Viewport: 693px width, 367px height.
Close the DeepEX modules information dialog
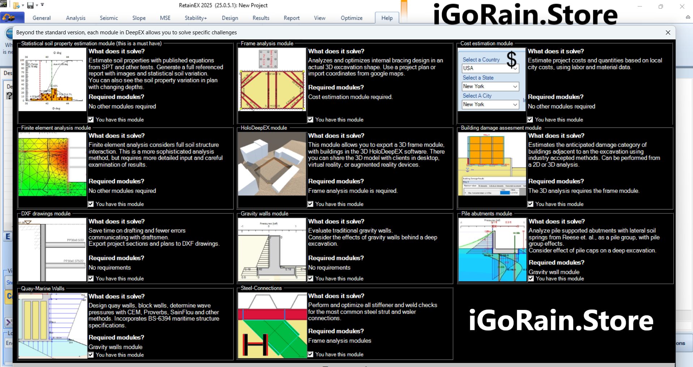668,33
